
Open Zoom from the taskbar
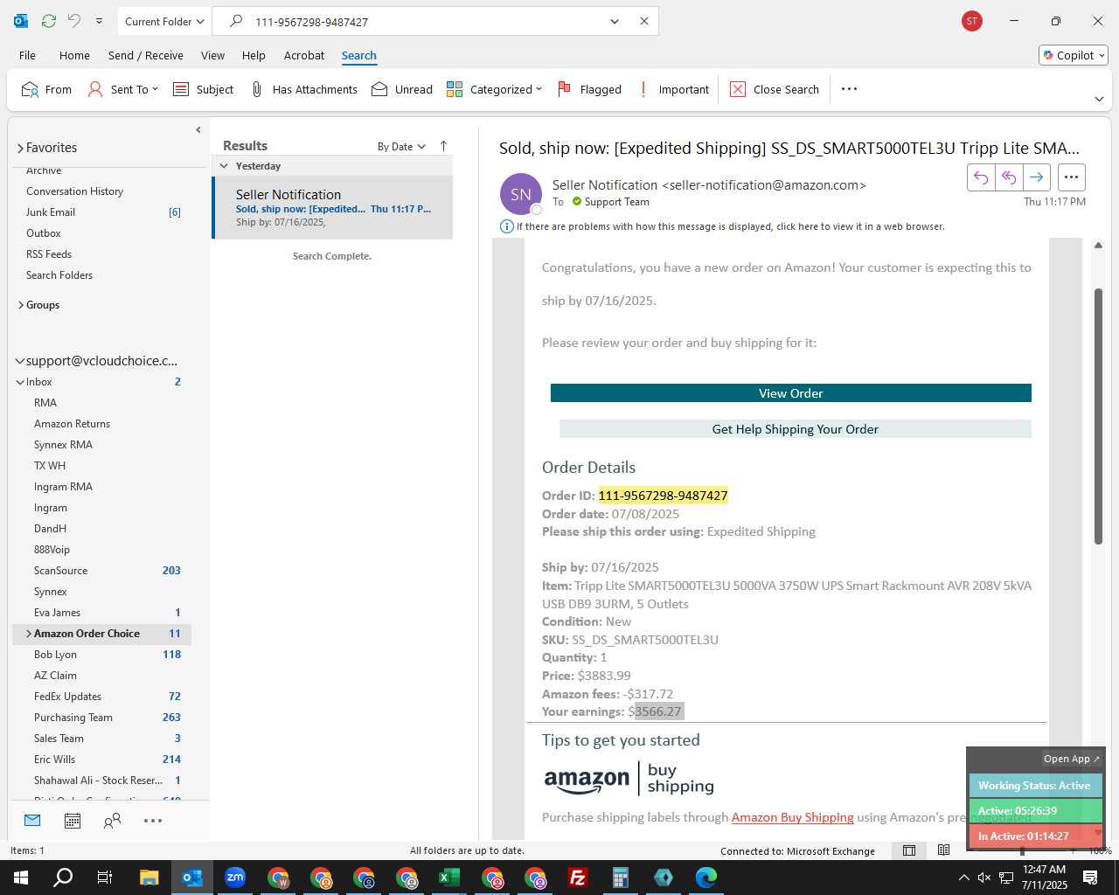tap(235, 878)
